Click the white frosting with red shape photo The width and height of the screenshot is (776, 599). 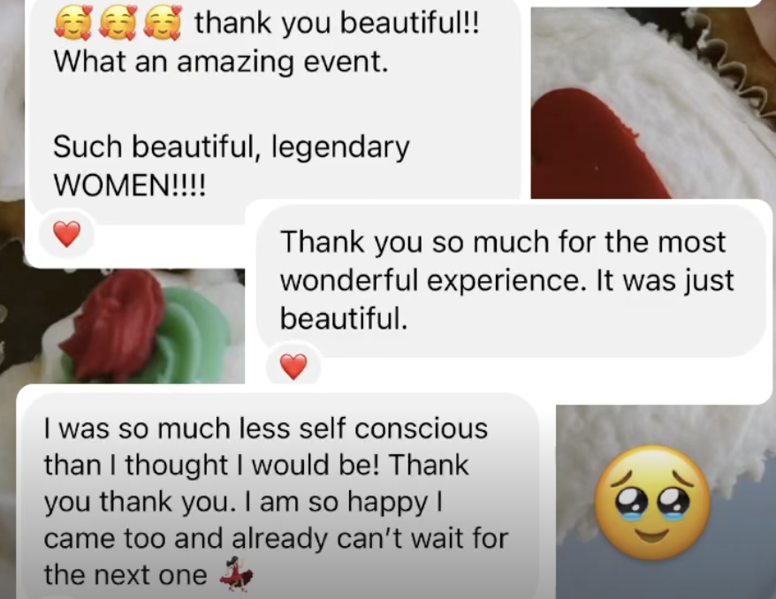653,102
